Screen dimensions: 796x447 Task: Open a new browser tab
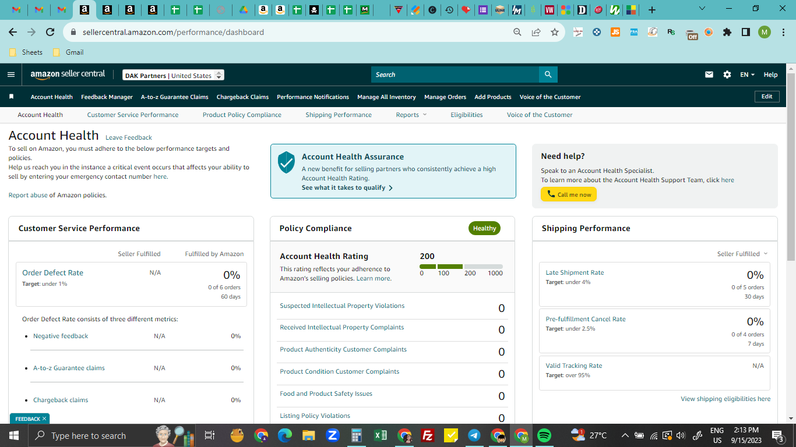point(652,9)
